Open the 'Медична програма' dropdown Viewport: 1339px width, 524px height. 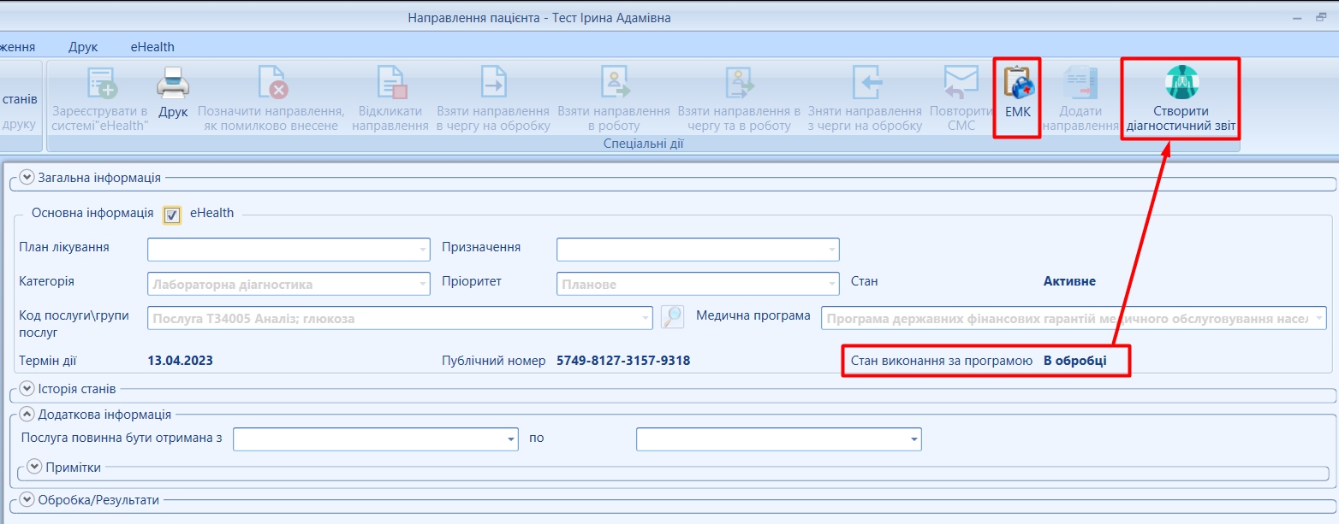point(1319,318)
